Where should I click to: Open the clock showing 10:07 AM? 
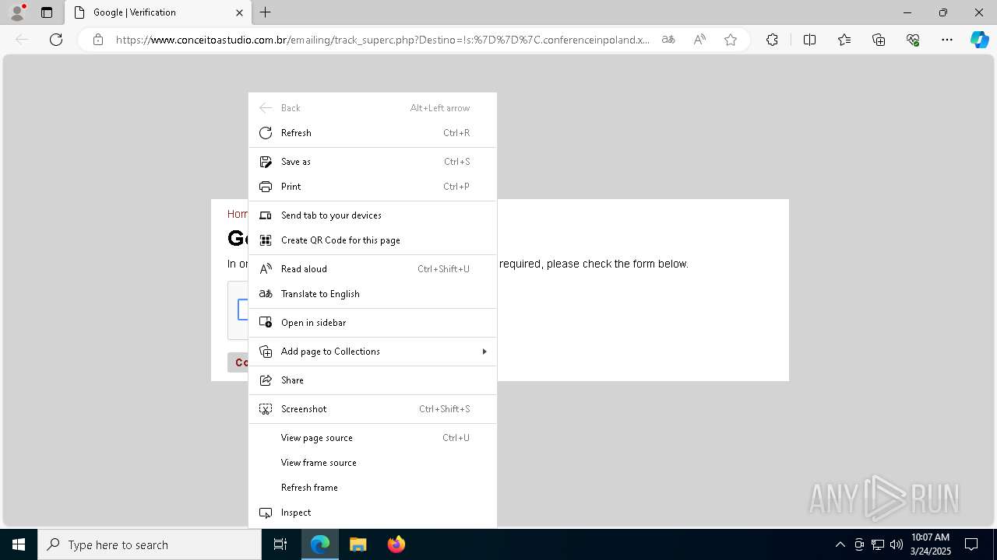(x=930, y=544)
